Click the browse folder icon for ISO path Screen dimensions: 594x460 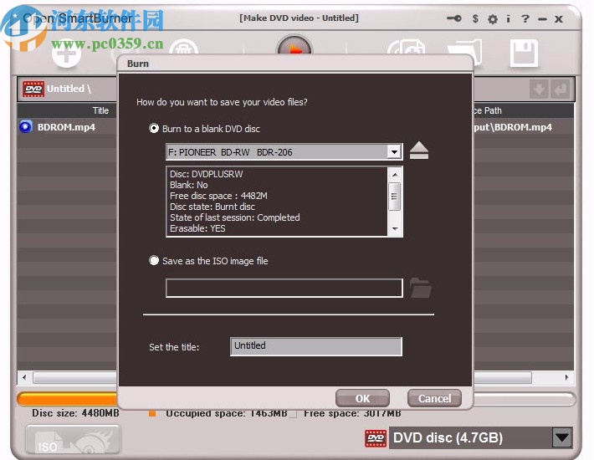point(421,288)
